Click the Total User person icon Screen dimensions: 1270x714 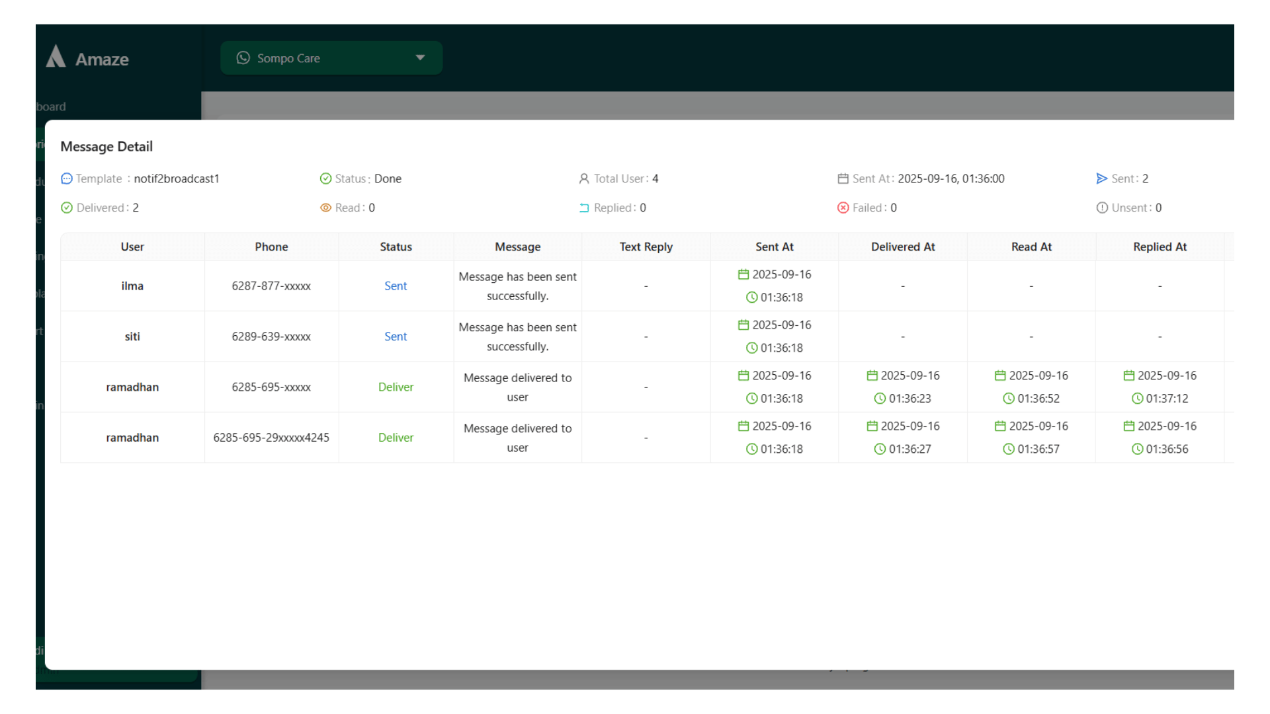coord(583,179)
